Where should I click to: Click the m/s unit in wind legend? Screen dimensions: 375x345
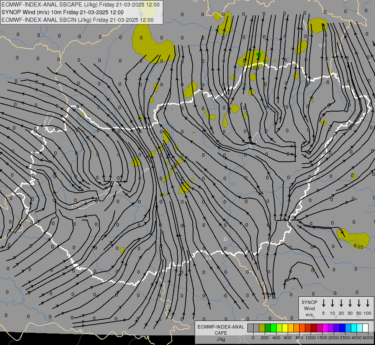point(309,315)
